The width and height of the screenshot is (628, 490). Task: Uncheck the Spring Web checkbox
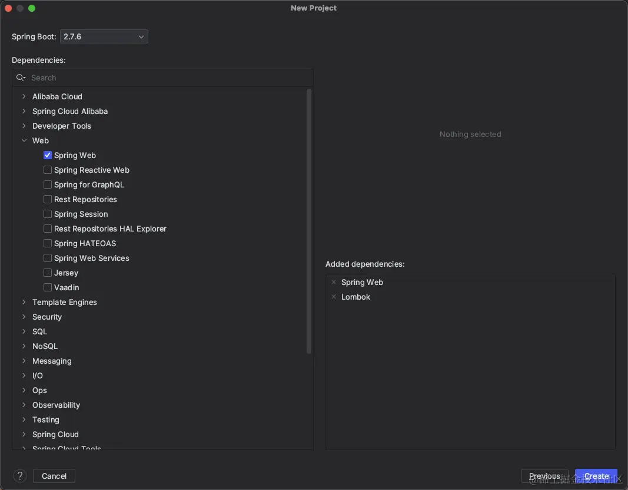pyautogui.click(x=48, y=155)
